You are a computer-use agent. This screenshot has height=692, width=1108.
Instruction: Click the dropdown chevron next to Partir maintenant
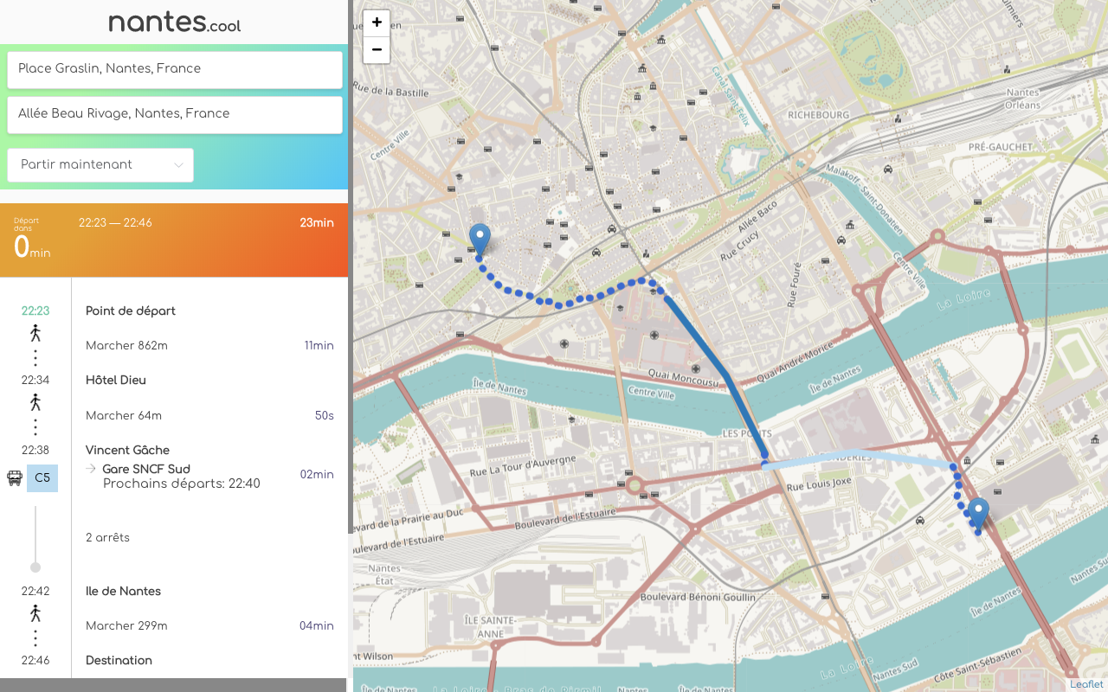coord(178,165)
